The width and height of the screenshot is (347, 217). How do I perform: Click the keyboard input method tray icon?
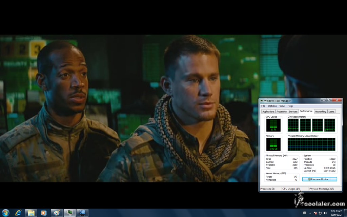(305, 213)
